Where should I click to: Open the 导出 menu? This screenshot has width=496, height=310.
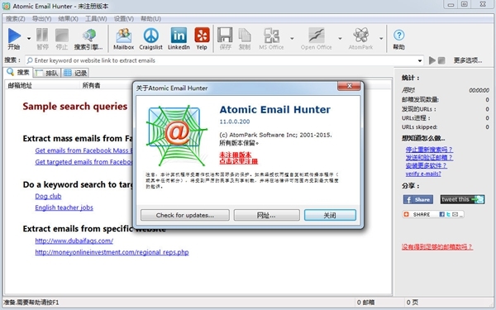(42, 19)
